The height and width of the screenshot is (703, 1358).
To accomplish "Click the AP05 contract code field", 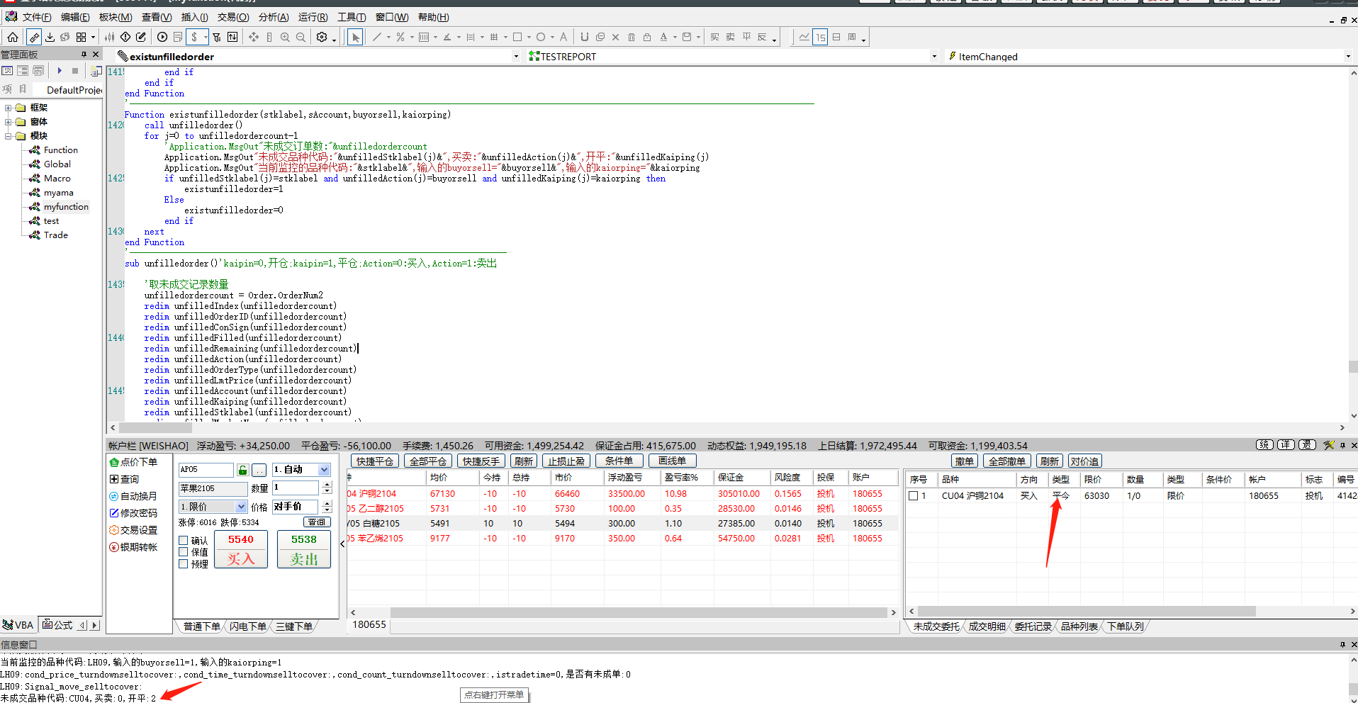I will 206,470.
